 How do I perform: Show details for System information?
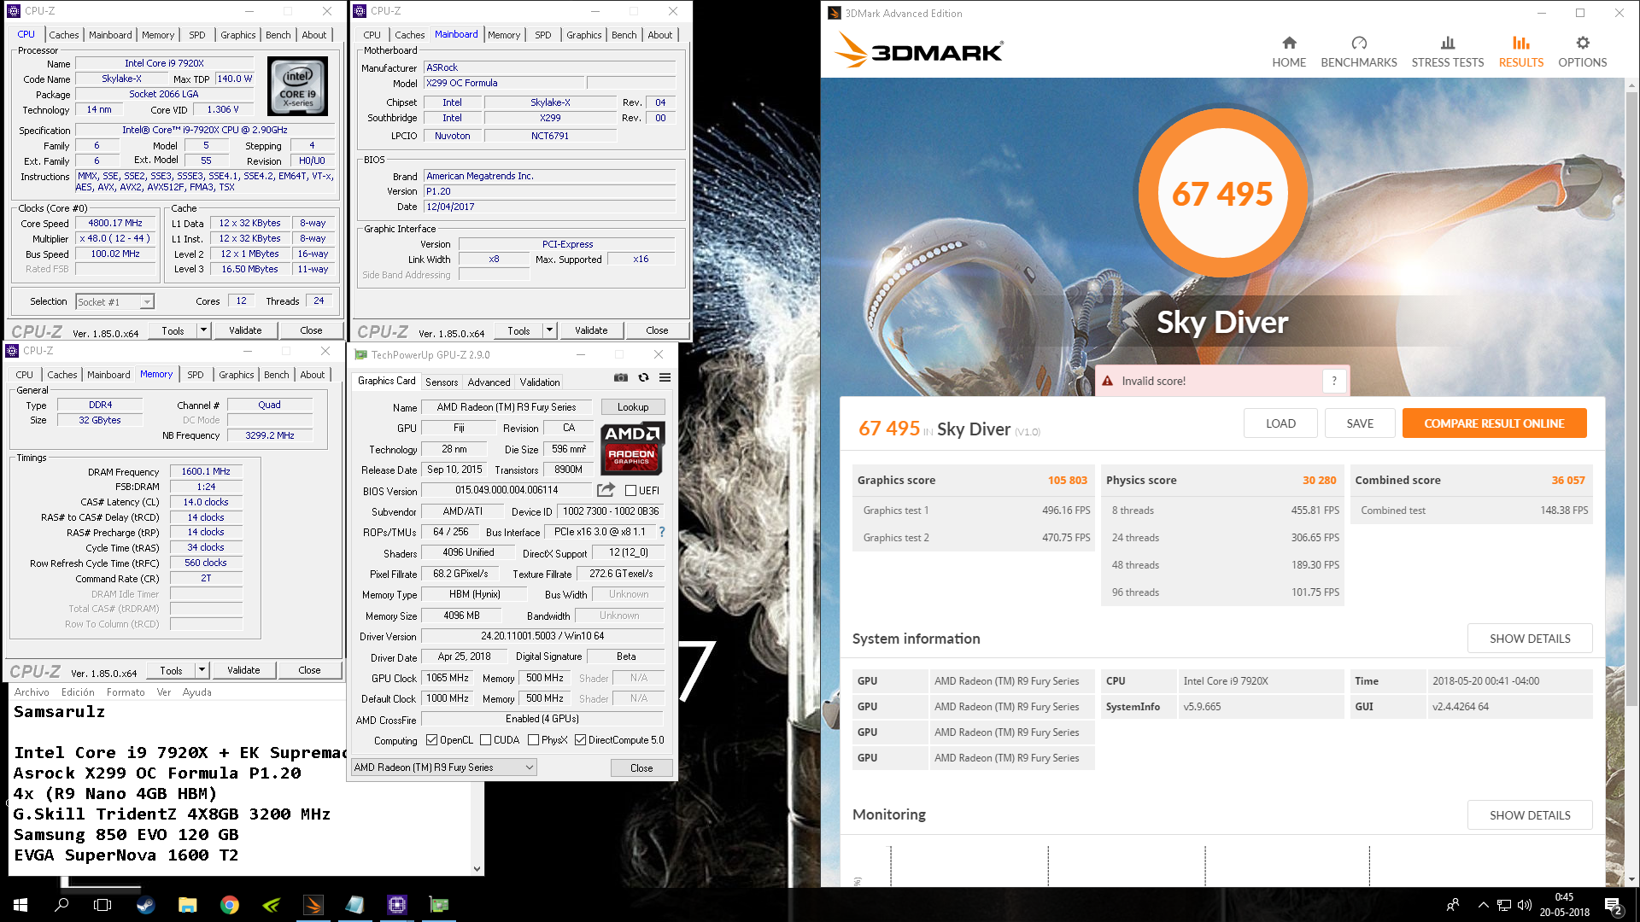click(1530, 639)
